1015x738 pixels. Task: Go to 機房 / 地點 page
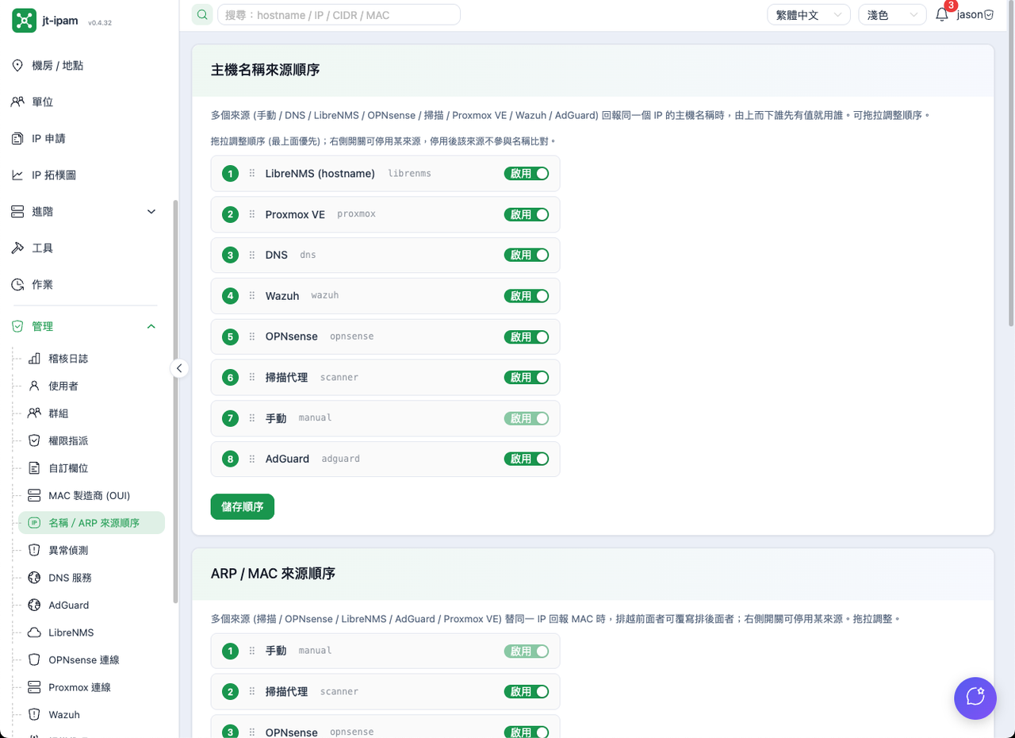tap(84, 65)
